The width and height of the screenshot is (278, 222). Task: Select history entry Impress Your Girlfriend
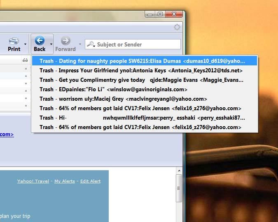(145, 70)
